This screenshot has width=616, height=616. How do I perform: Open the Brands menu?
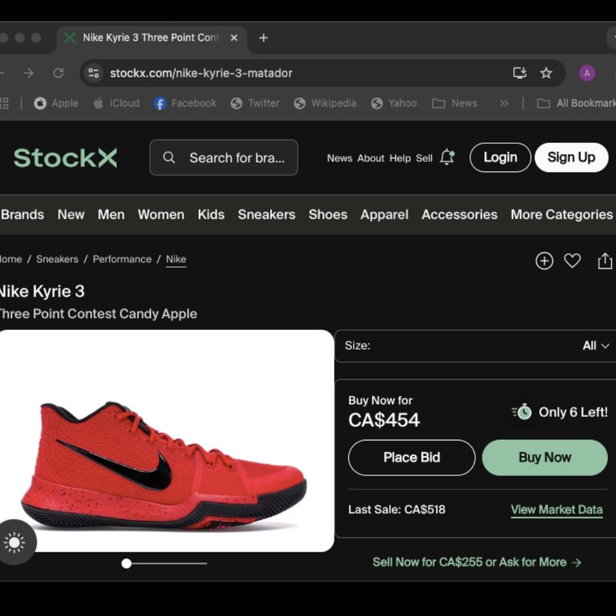[22, 214]
